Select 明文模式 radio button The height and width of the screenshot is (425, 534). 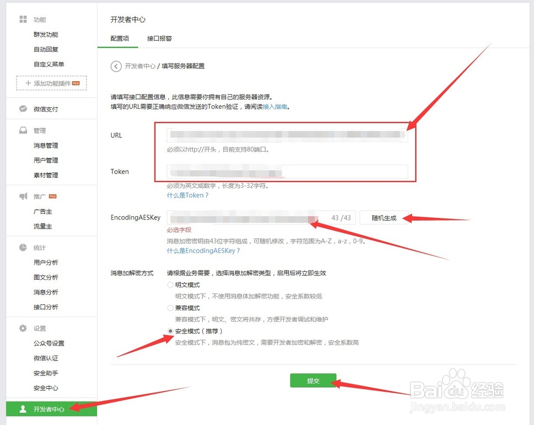(170, 285)
